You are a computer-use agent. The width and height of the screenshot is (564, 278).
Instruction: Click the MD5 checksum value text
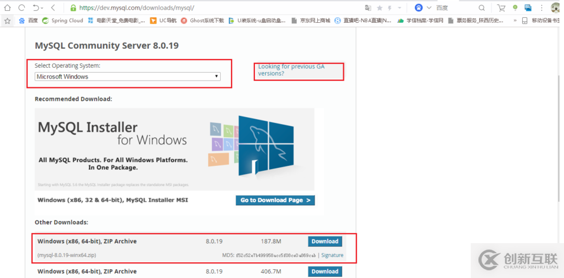coord(276,255)
